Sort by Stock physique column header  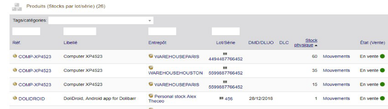click(x=306, y=43)
